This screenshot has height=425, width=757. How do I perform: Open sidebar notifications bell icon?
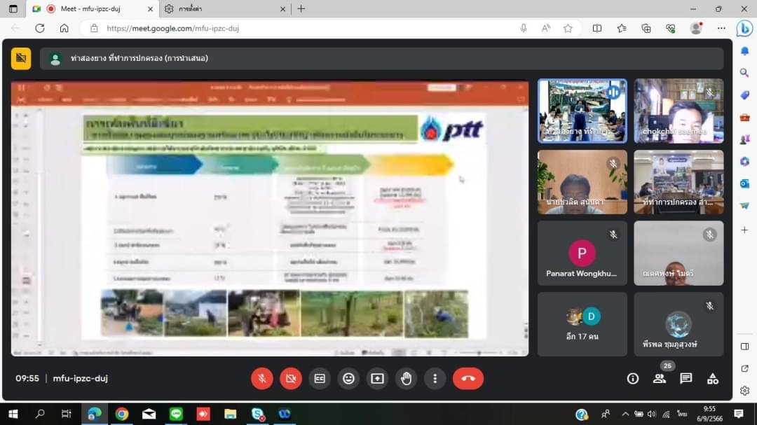click(x=744, y=50)
